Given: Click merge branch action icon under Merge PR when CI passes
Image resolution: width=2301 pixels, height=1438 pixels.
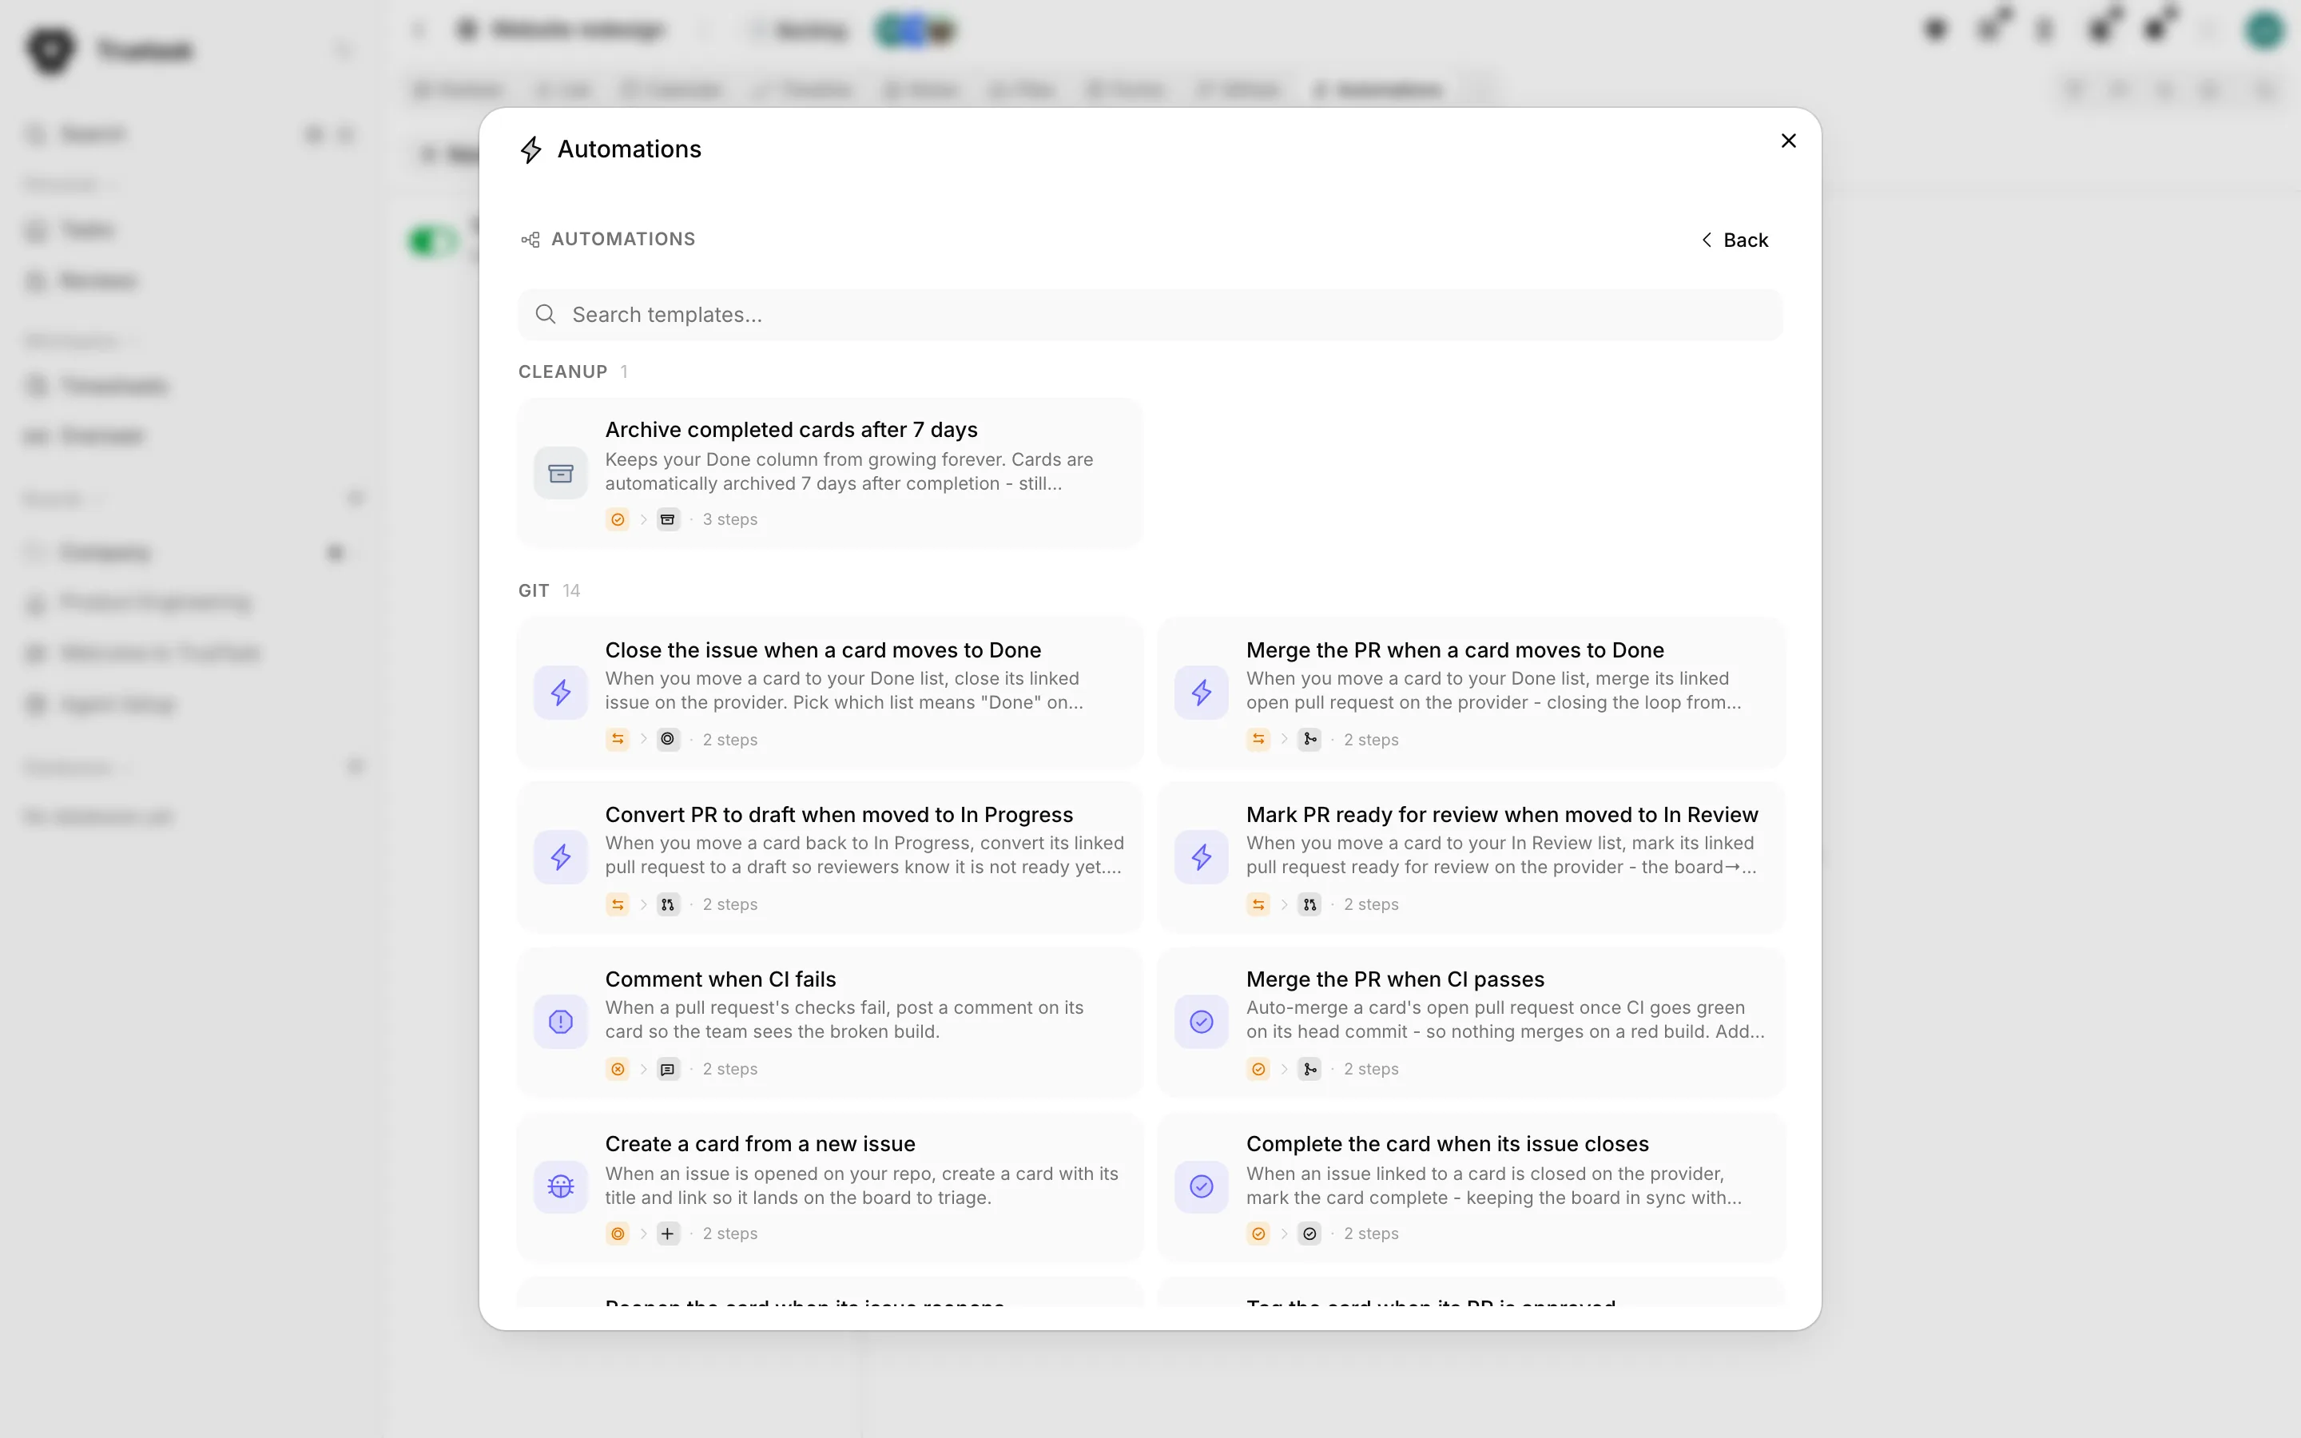Looking at the screenshot, I should [x=1309, y=1069].
